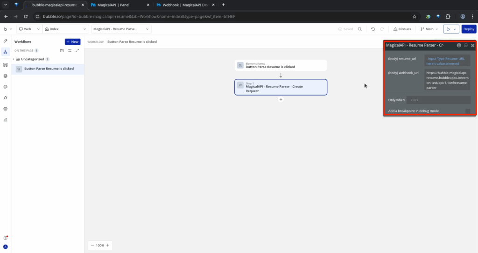Open the Plugins plug icon in sidebar

pyautogui.click(x=6, y=97)
